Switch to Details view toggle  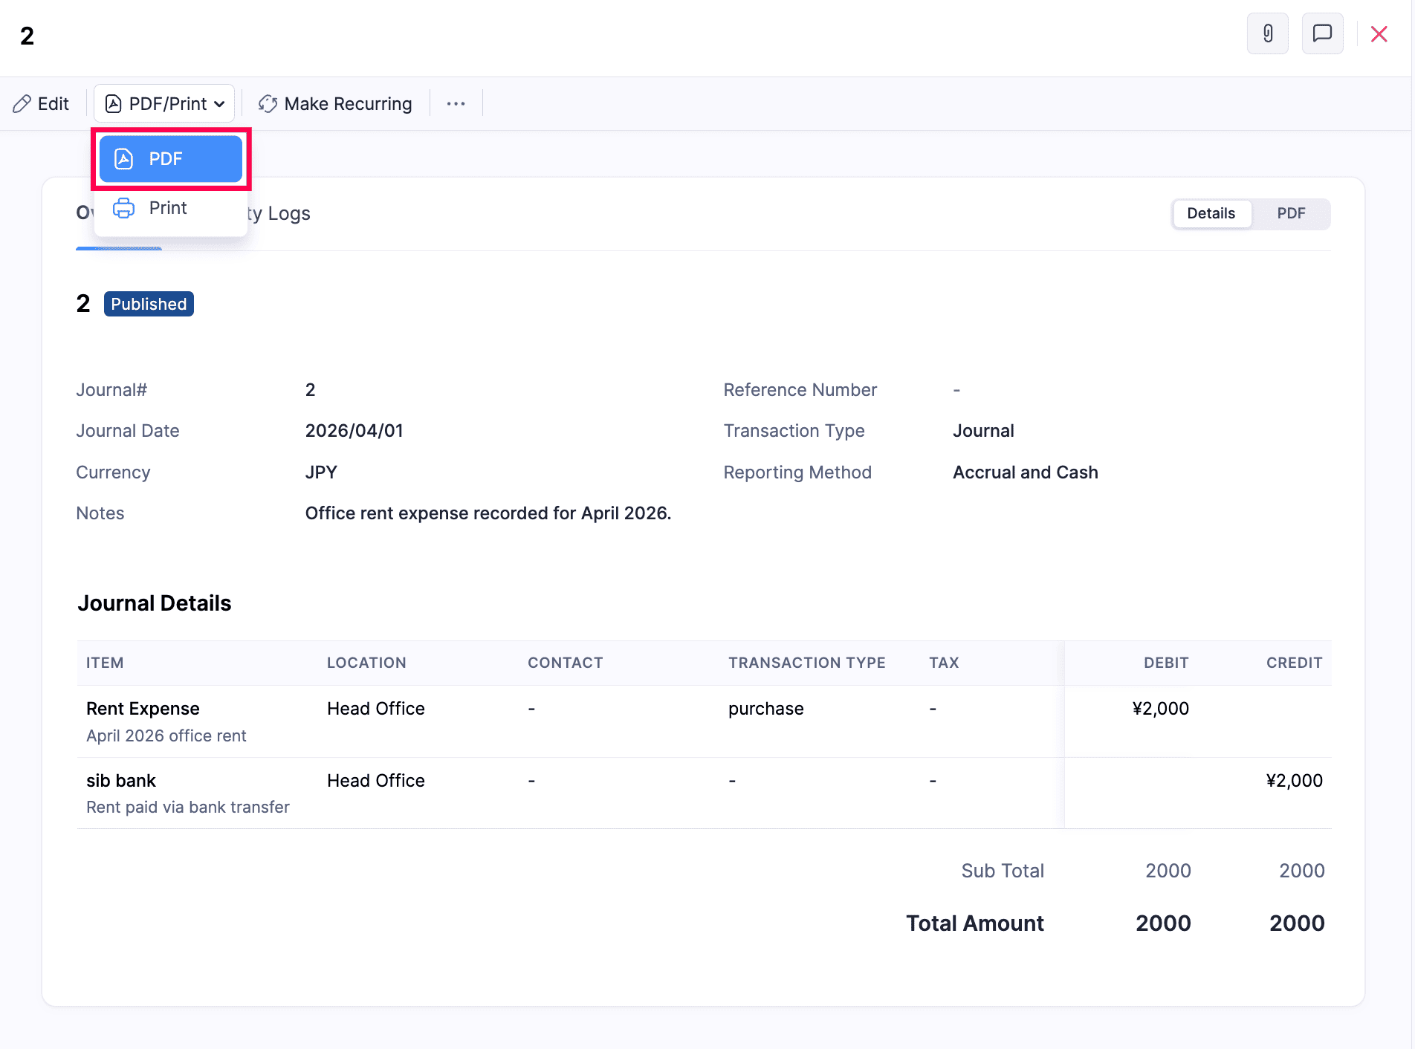click(1211, 214)
